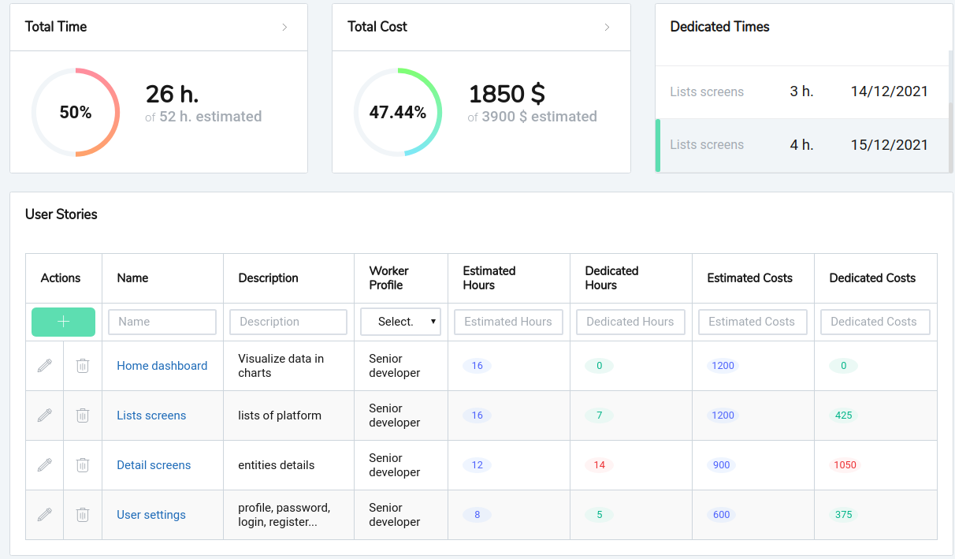This screenshot has height=559, width=955.
Task: Click the Description filter input
Action: tap(288, 322)
